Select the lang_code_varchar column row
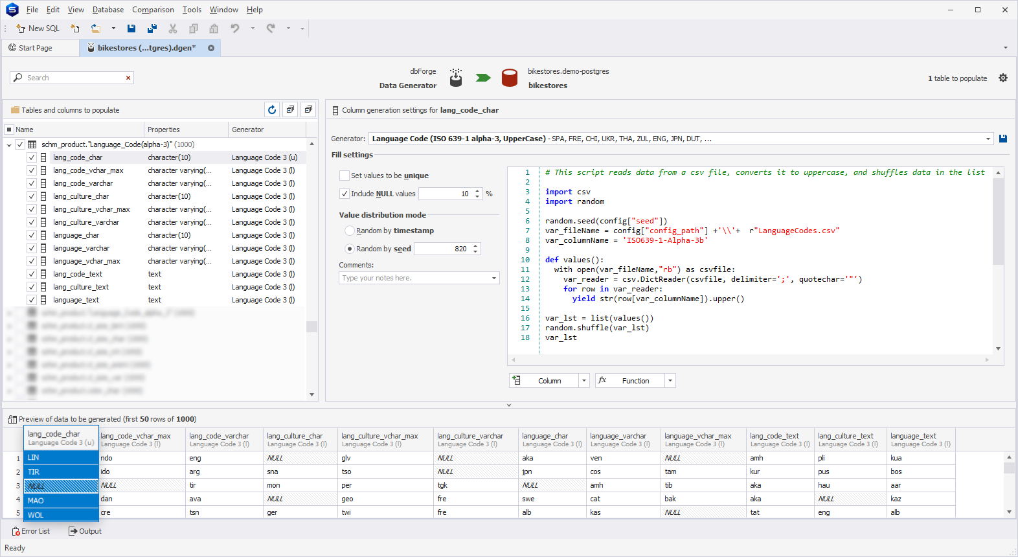 coord(155,183)
